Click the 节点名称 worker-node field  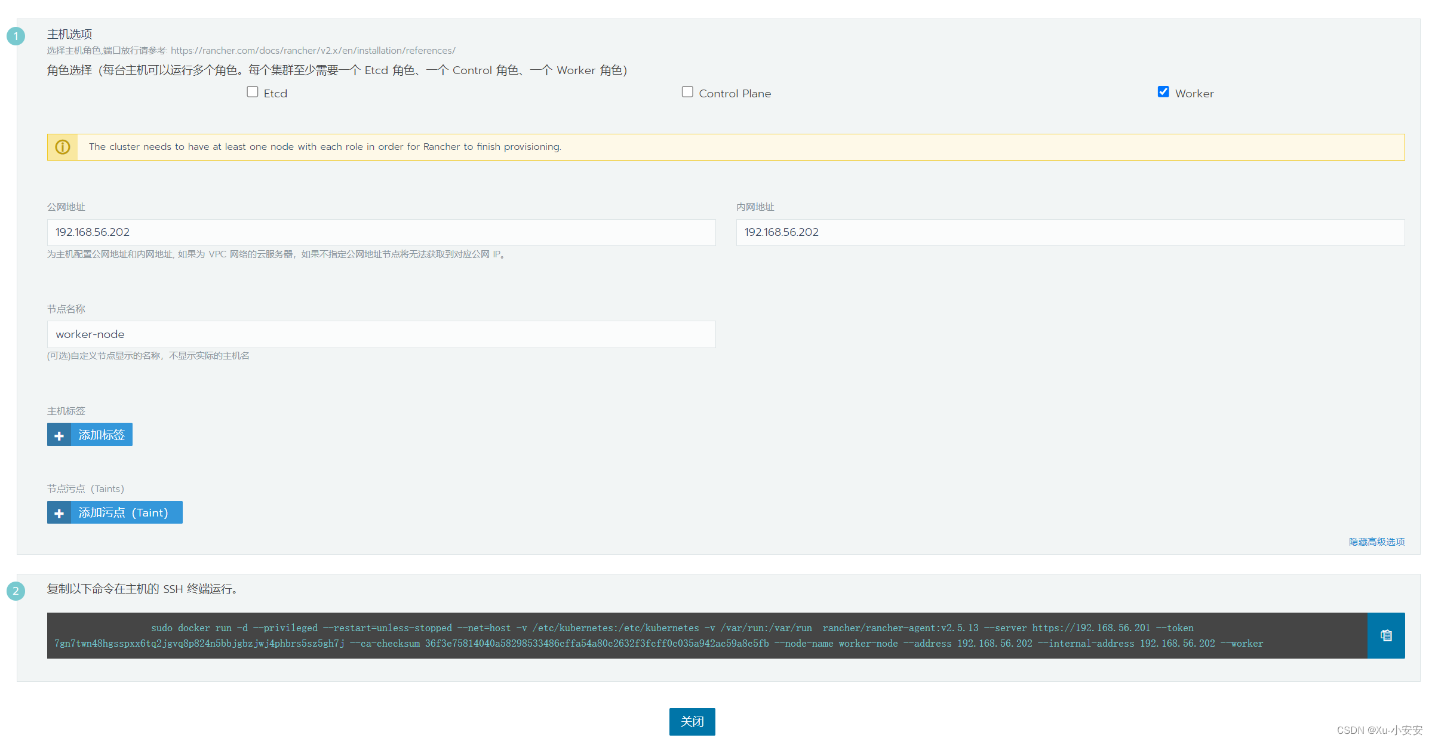coord(381,334)
